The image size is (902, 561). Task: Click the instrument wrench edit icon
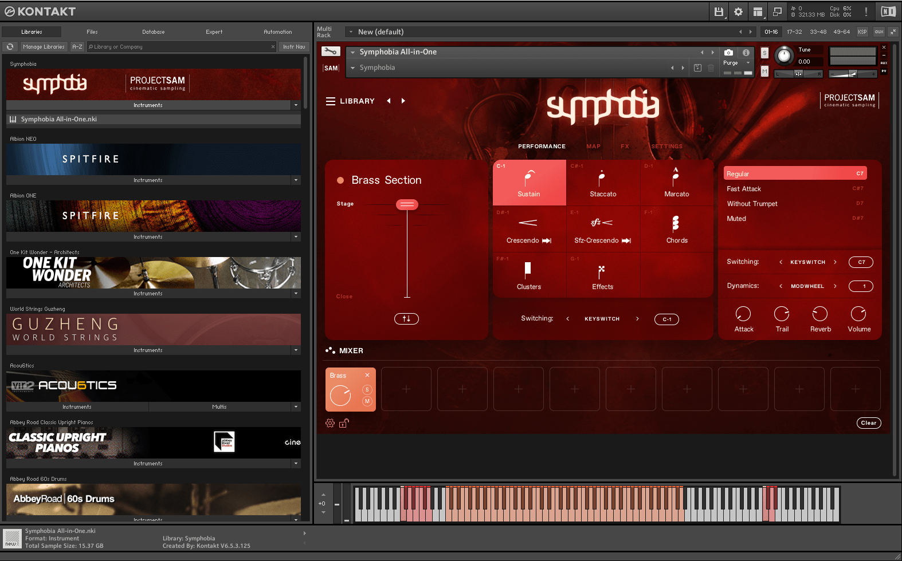(x=330, y=52)
